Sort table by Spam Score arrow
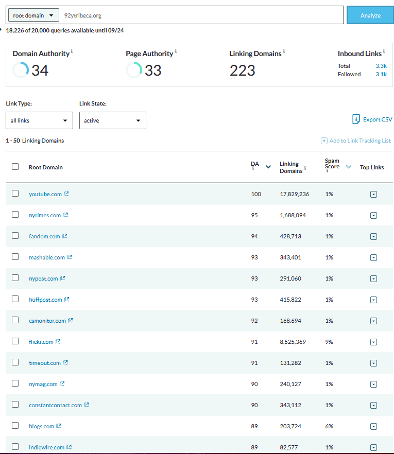The image size is (394, 454). coord(349,167)
